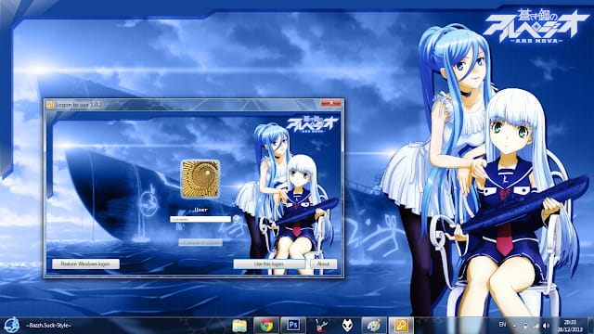594x334 pixels.
Task: Open the power or battery tray icon
Action: click(x=525, y=326)
